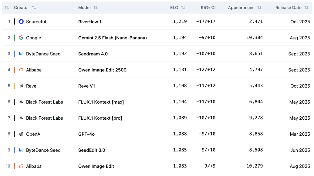Open the Gemini 2.5 Flash (Nano-Banana) model

click(x=112, y=38)
